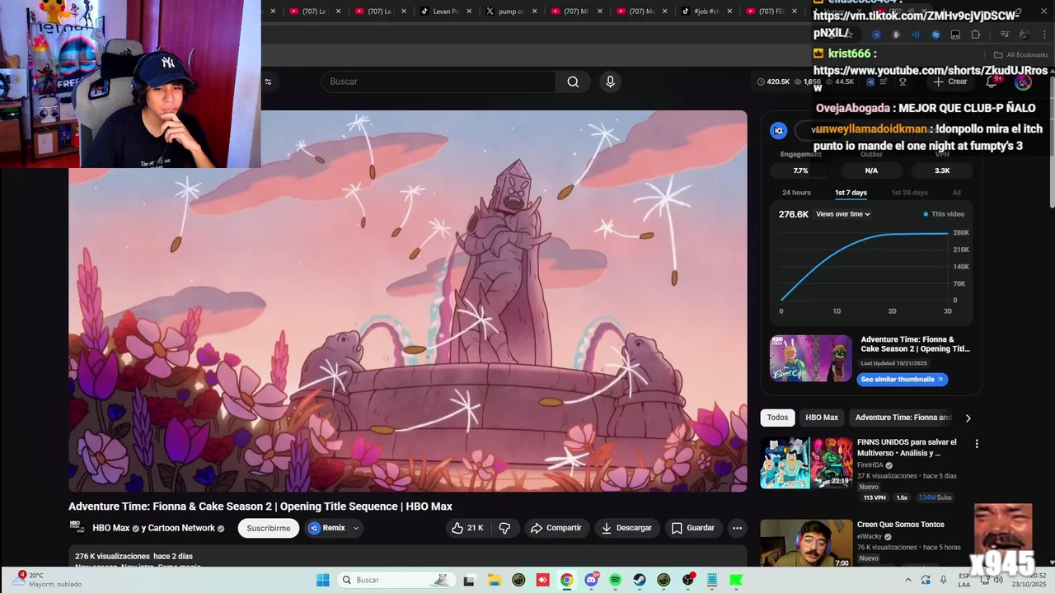The height and width of the screenshot is (593, 1055).
Task: Open the Creen Que Somos Tontos video title
Action: (901, 525)
